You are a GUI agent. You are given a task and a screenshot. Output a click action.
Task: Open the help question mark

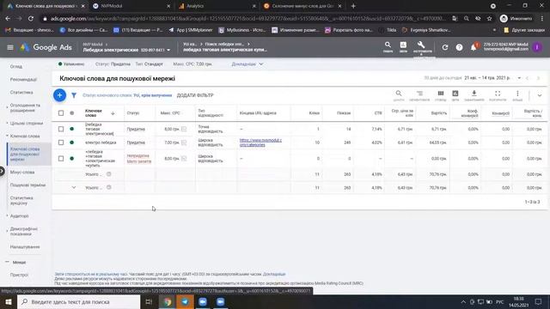[x=459, y=47]
